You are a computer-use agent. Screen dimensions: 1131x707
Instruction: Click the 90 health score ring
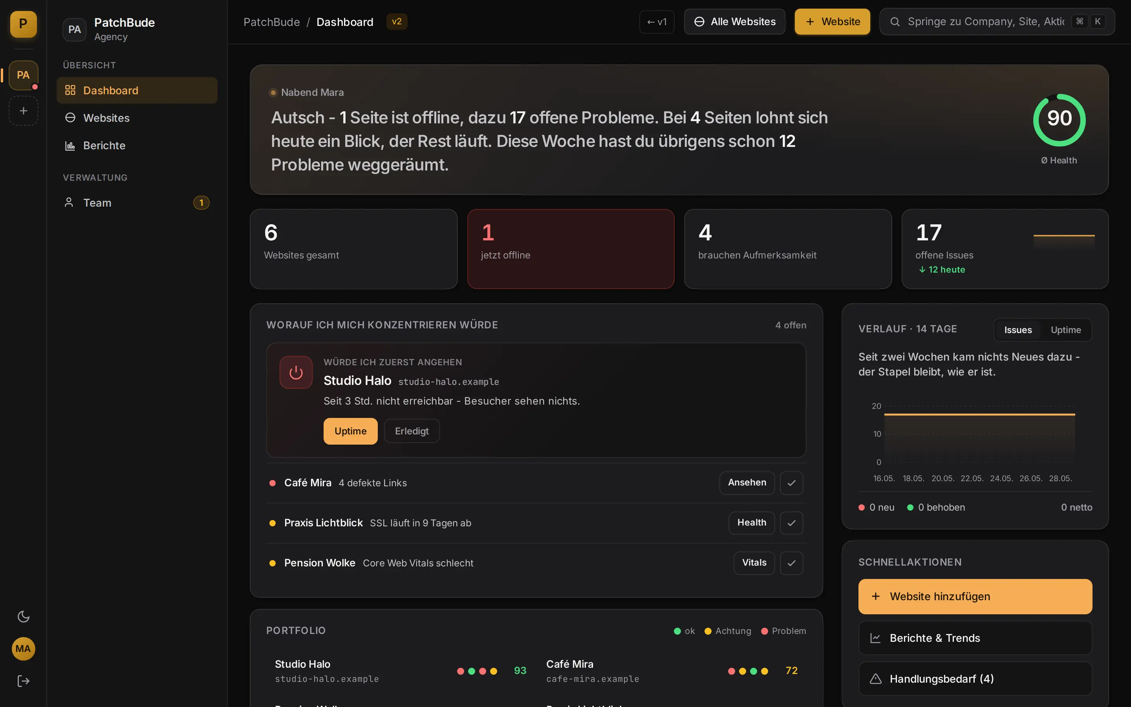pyautogui.click(x=1059, y=120)
